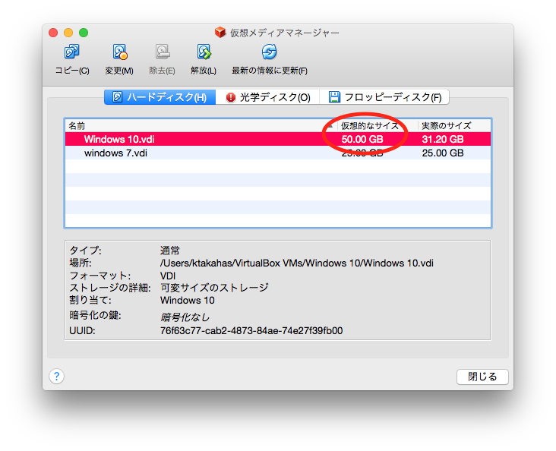The image size is (556, 451).
Task: Select the windows 7.vdi row
Action: (x=278, y=153)
